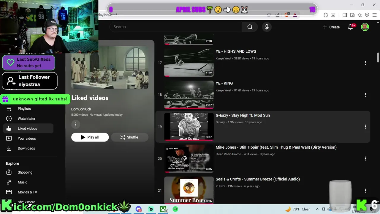The width and height of the screenshot is (380, 214).
Task: Click the Summer Breeze thumbnail
Action: (189, 191)
